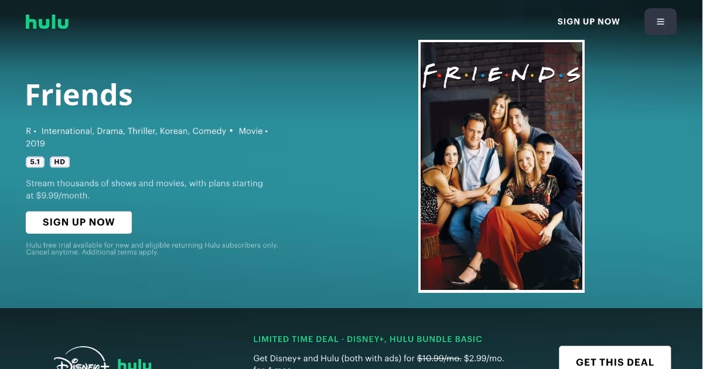Click the $2.99/mo. bundle price text

pyautogui.click(x=484, y=358)
